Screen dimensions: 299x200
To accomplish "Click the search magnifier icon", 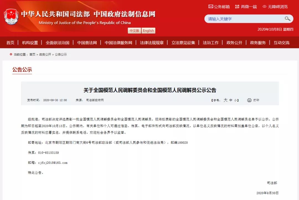I will (288, 19).
